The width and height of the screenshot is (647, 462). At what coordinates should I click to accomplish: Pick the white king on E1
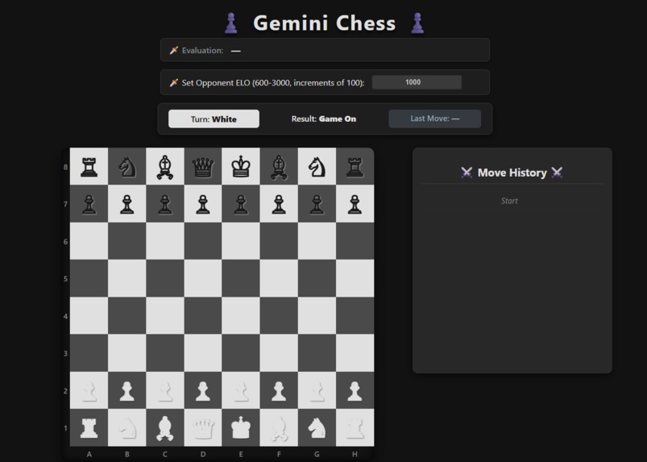coord(241,427)
